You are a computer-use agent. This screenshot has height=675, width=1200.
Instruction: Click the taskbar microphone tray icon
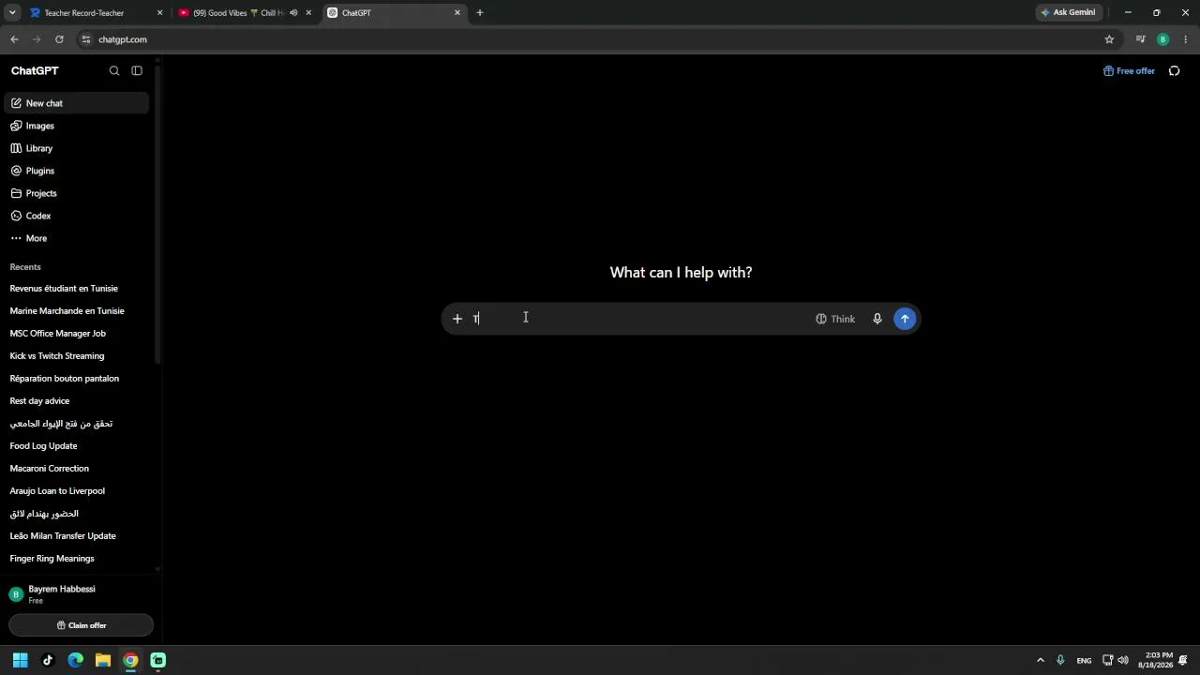coord(1060,660)
